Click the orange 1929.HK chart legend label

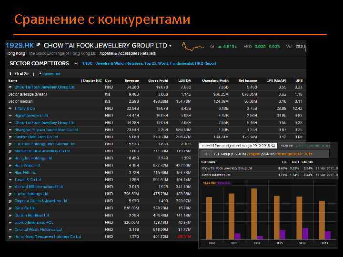(x=209, y=183)
